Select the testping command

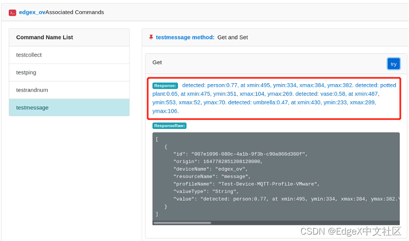69,72
